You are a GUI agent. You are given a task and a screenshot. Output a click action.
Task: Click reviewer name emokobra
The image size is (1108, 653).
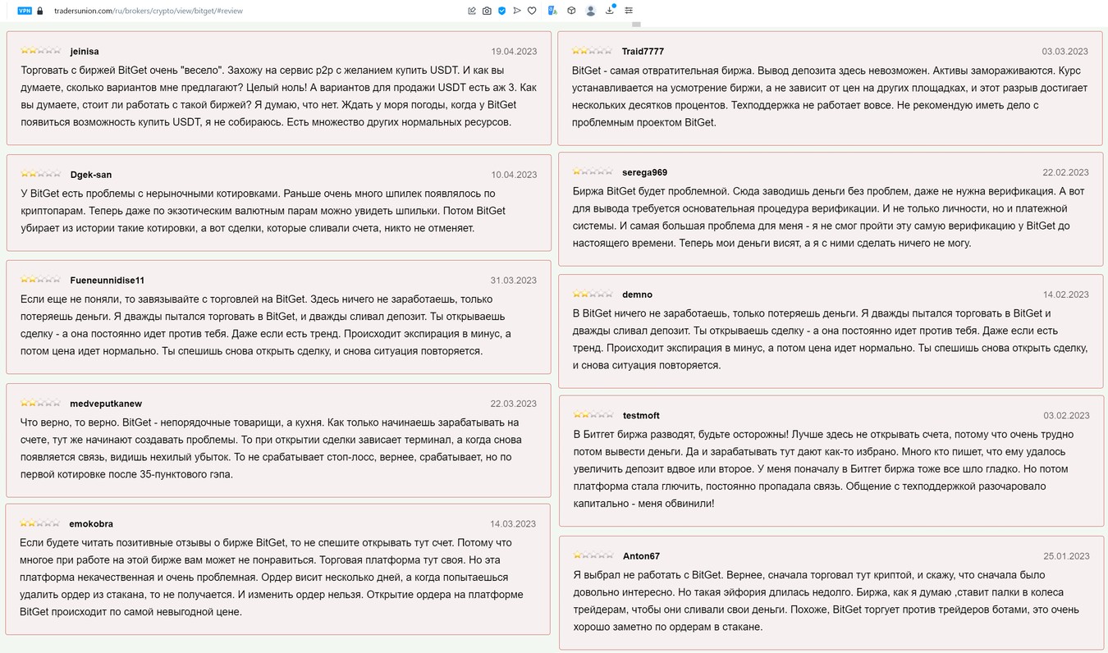(91, 524)
